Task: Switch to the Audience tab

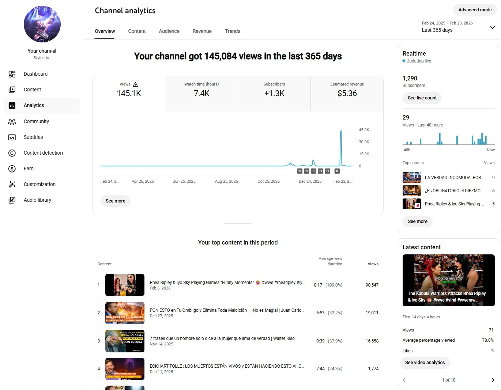Action: (x=169, y=31)
